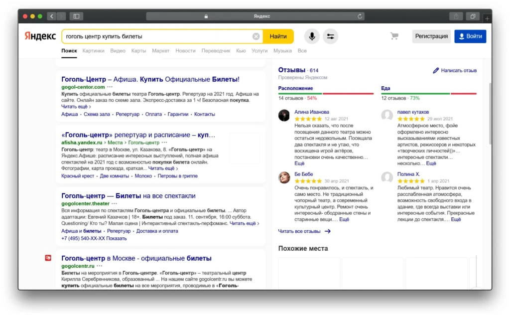Follow the Красный крест sitelink

[77, 176]
